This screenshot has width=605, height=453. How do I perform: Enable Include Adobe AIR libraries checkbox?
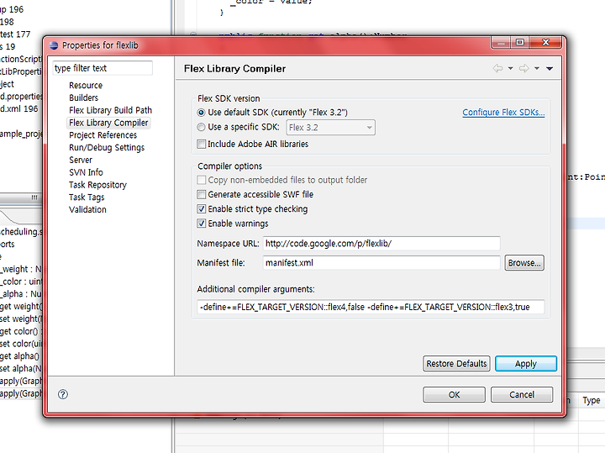click(202, 144)
